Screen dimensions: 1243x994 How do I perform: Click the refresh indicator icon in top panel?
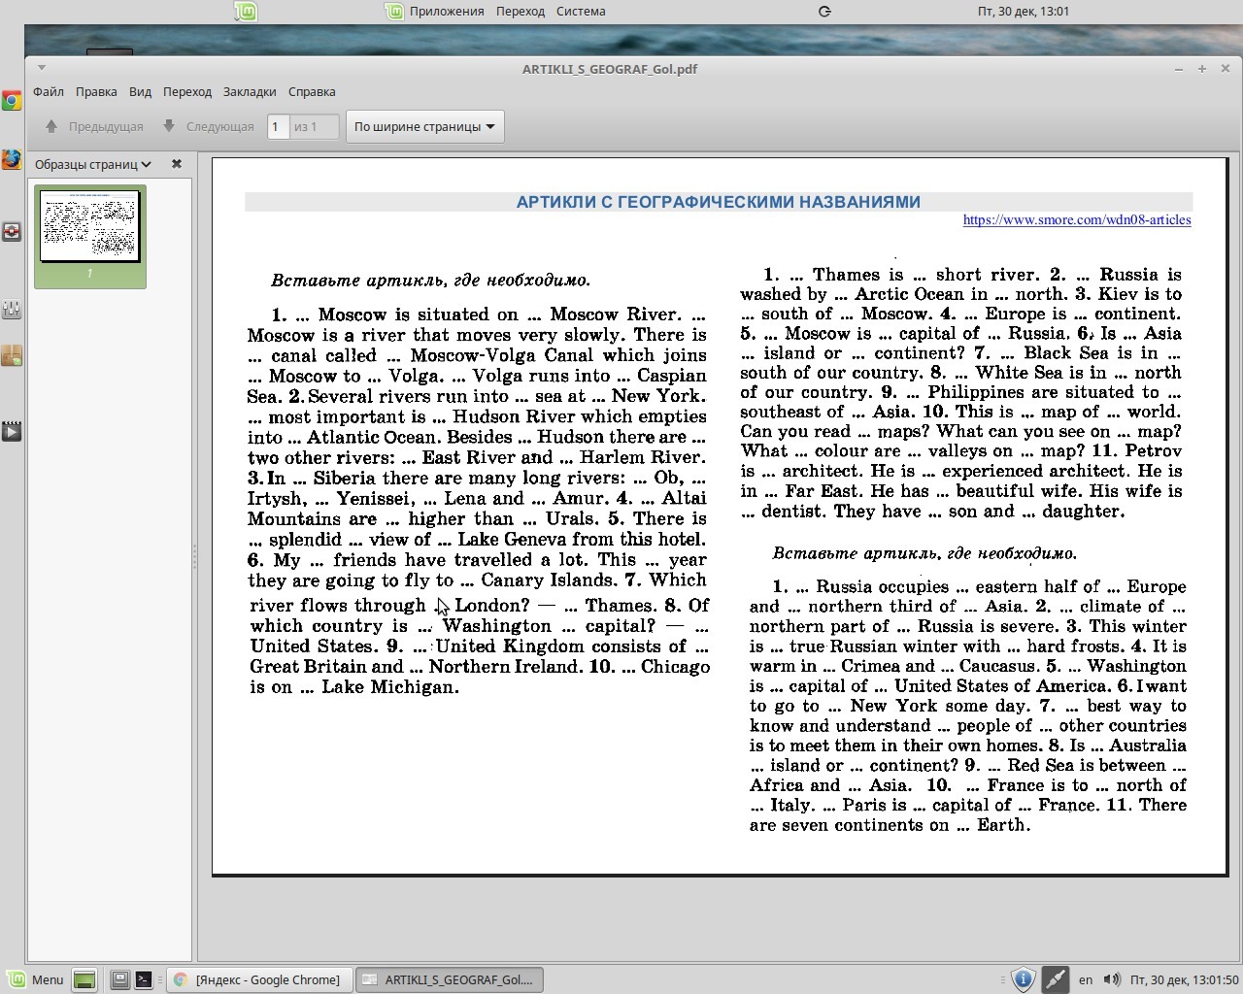click(824, 12)
